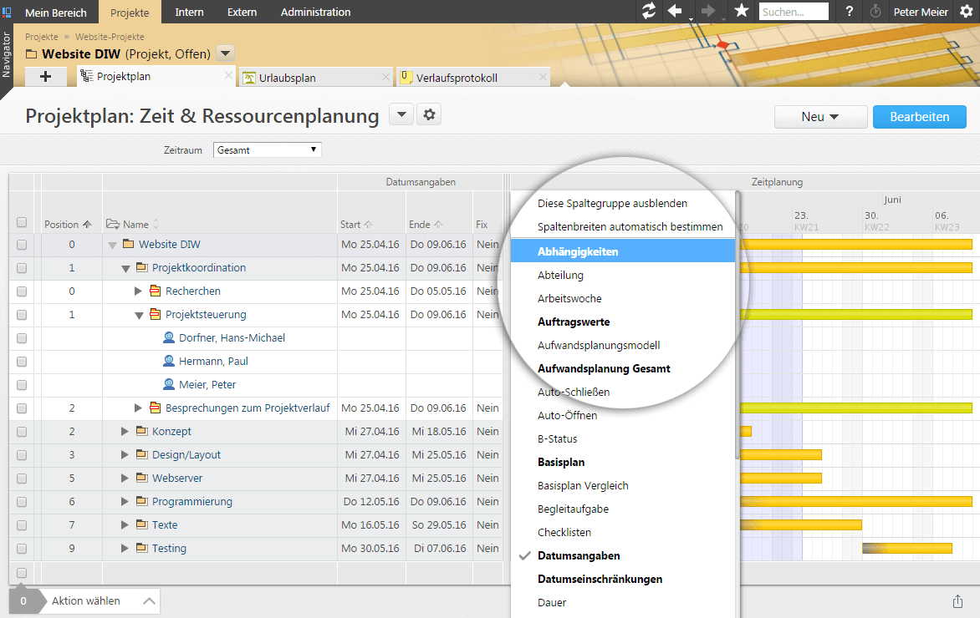Image resolution: width=980 pixels, height=618 pixels.
Task: Click the Testing Gantt bar in timeline
Action: (907, 549)
